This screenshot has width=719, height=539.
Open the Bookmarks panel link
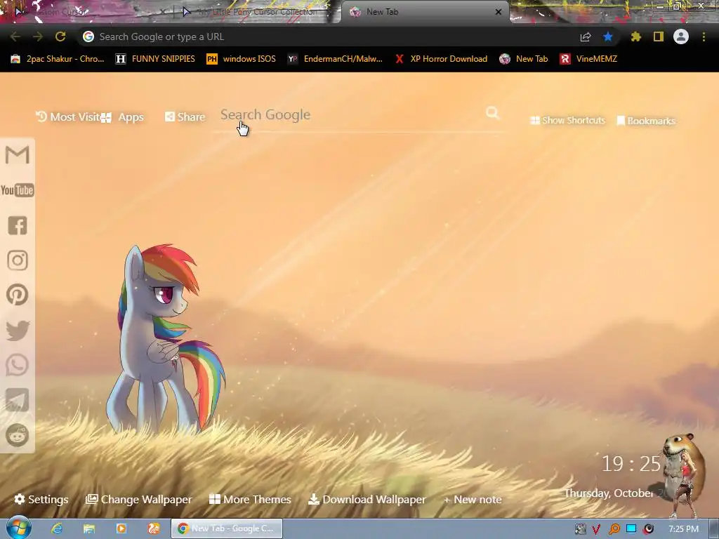tap(646, 121)
